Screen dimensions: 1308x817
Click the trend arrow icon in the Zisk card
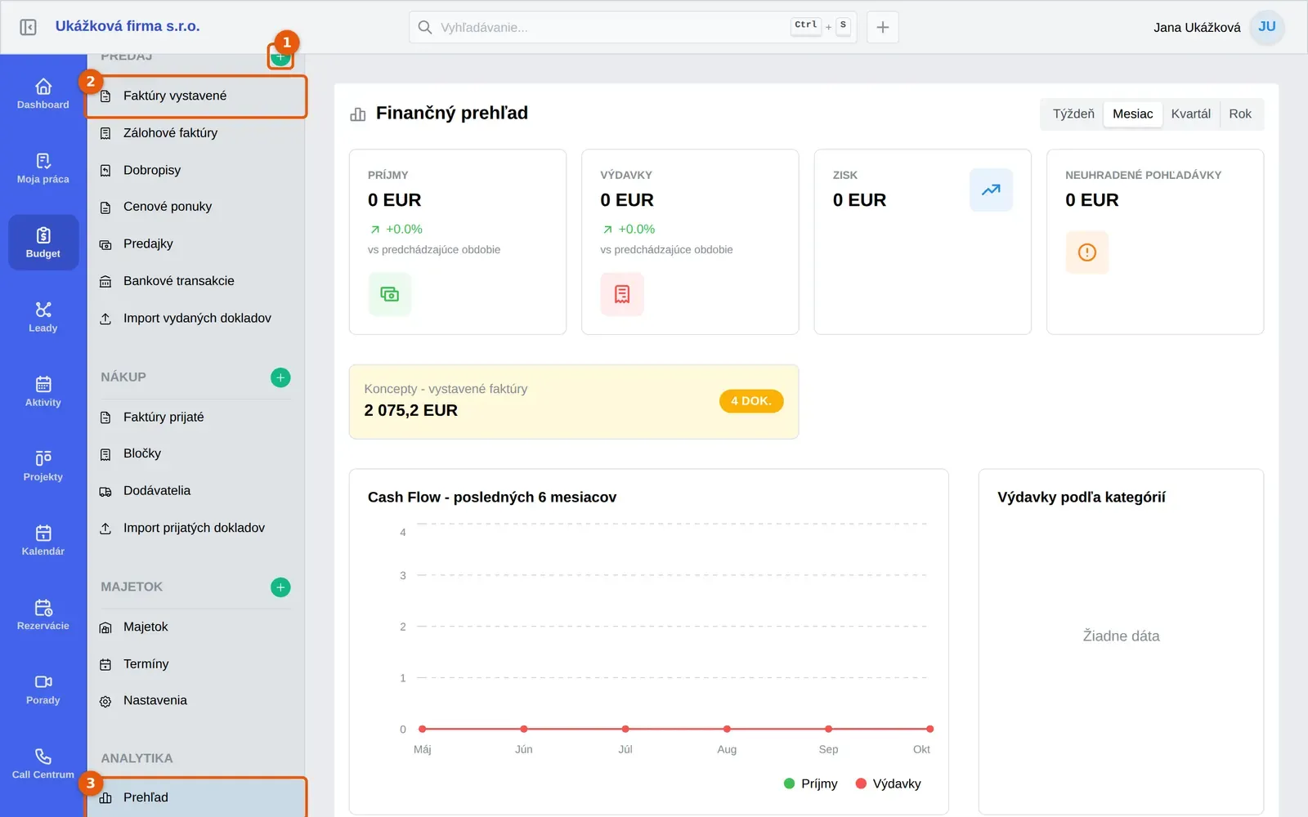tap(991, 190)
